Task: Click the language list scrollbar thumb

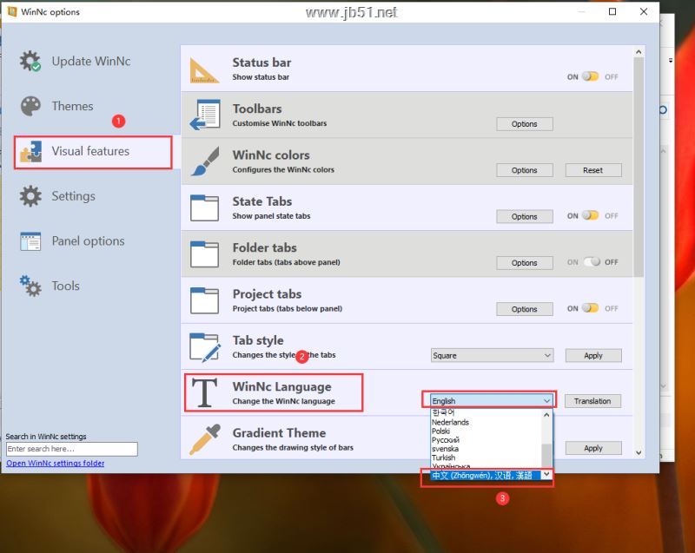Action: [x=546, y=456]
